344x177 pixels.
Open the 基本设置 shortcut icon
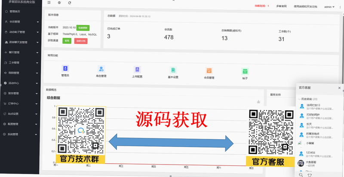click(x=173, y=70)
